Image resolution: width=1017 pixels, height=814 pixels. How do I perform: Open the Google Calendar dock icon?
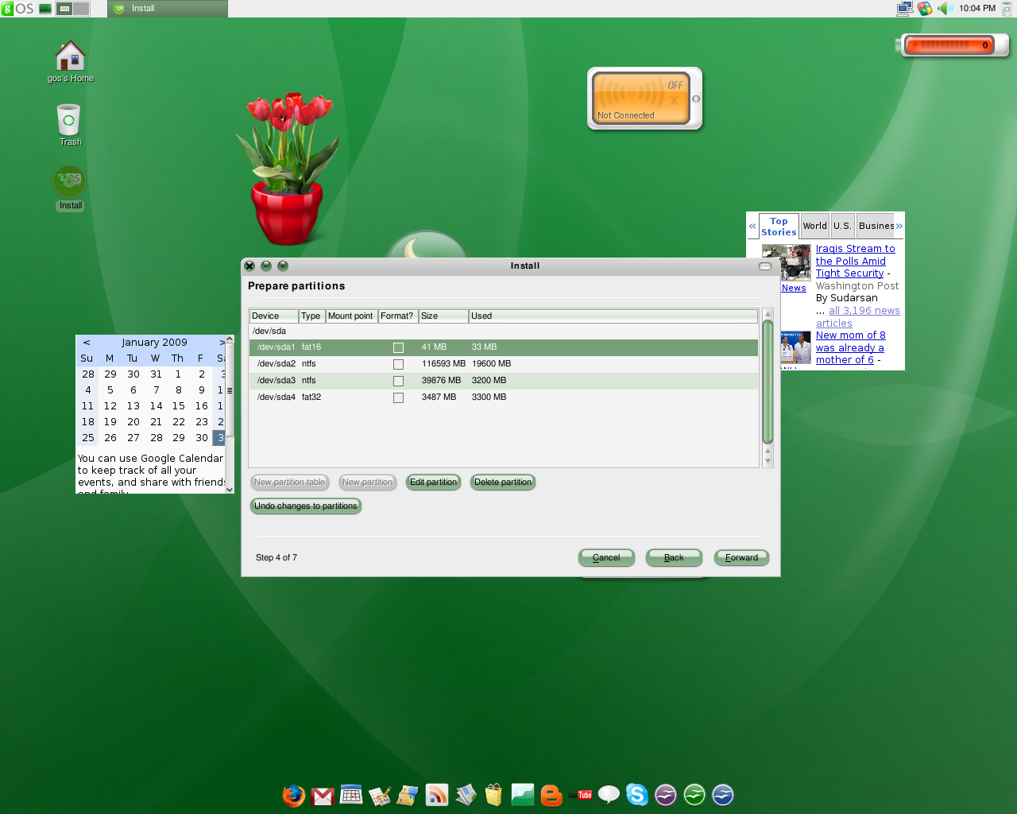(x=351, y=795)
